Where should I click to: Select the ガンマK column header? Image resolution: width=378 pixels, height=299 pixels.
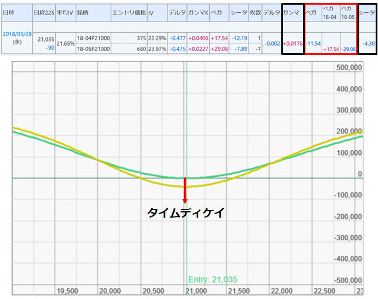click(198, 12)
